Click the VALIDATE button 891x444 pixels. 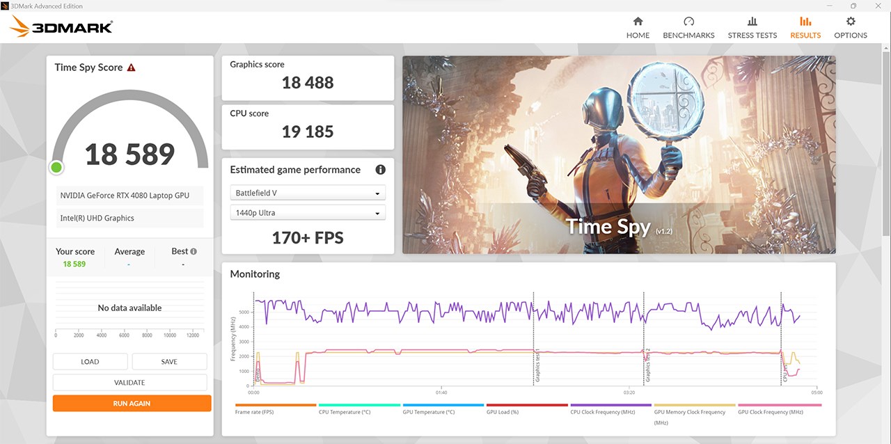coord(129,382)
